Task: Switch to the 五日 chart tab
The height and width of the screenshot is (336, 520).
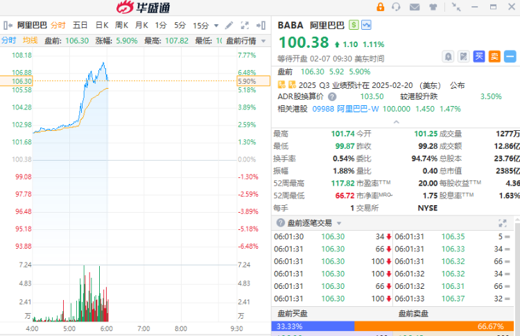Action: click(80, 25)
